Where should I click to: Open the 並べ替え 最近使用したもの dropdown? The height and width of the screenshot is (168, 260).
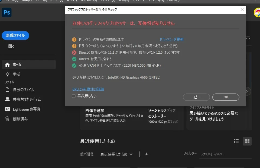pos(116,154)
